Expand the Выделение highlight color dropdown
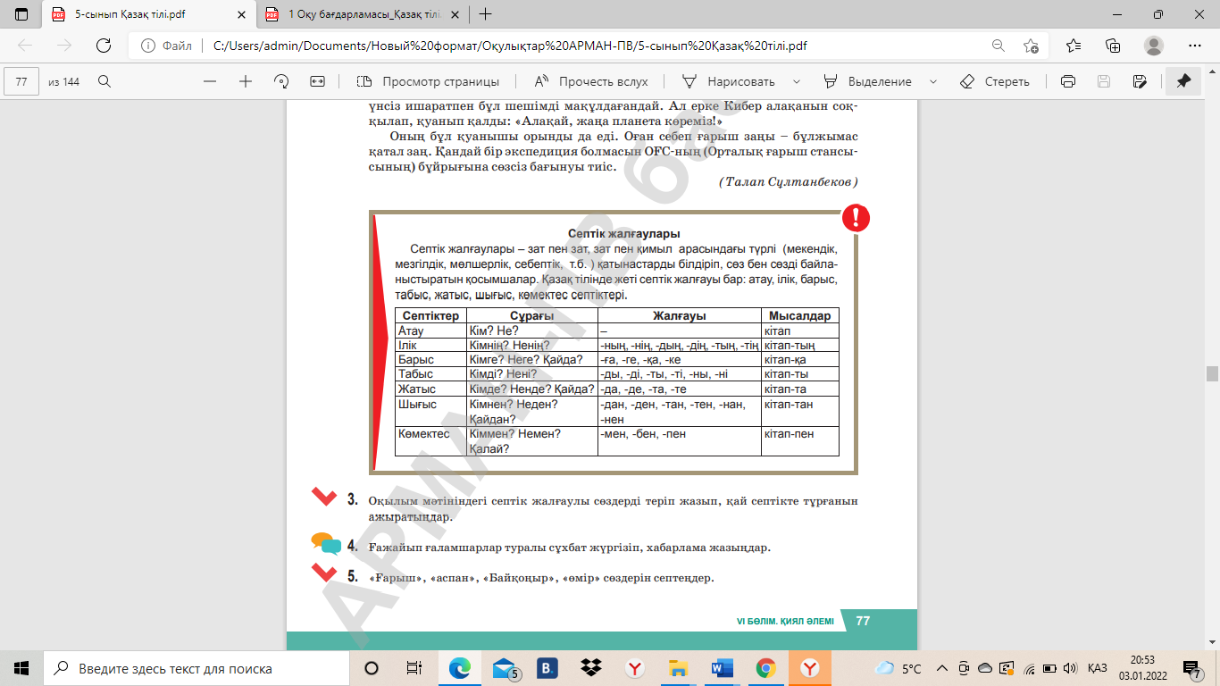 click(x=933, y=81)
